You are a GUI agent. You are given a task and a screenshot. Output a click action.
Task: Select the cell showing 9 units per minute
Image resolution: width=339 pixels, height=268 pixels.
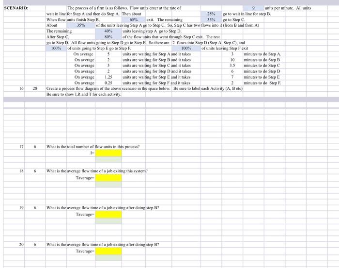point(253,8)
